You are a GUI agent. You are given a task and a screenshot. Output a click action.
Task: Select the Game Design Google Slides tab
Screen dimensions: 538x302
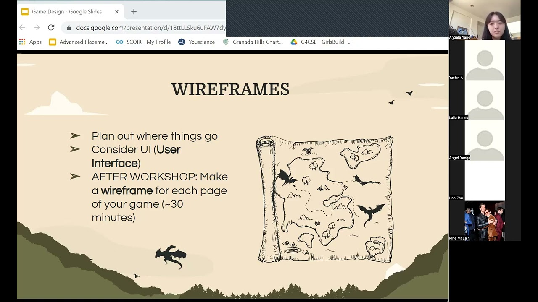point(71,12)
